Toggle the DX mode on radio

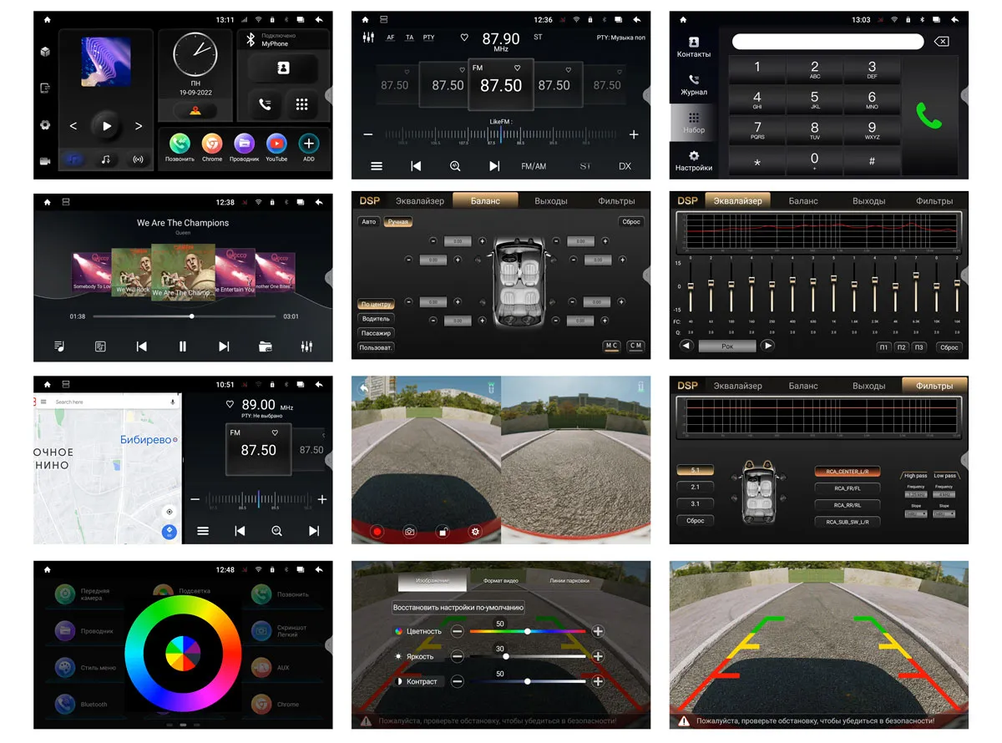[625, 166]
